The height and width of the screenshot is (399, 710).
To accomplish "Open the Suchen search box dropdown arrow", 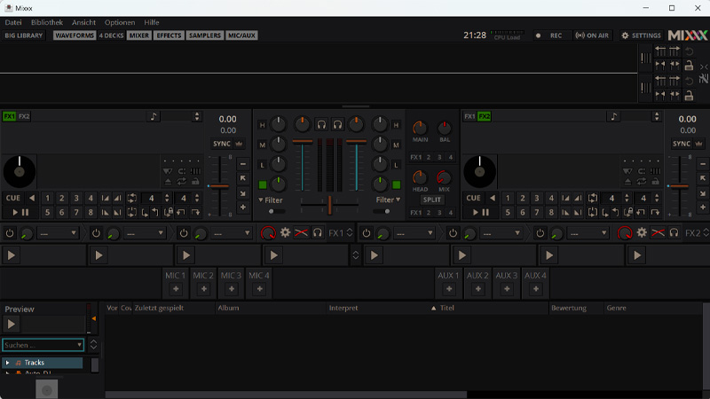I will click(79, 345).
